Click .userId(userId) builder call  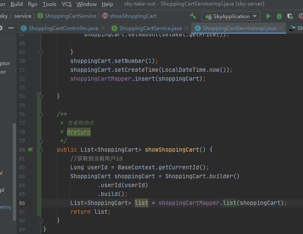123,185
